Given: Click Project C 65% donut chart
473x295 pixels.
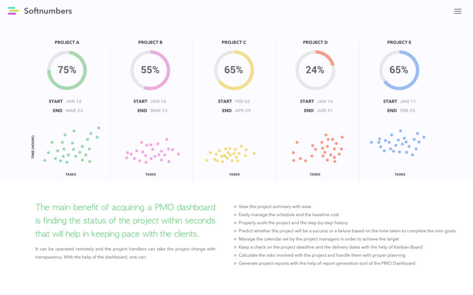Looking at the screenshot, I should click(234, 70).
